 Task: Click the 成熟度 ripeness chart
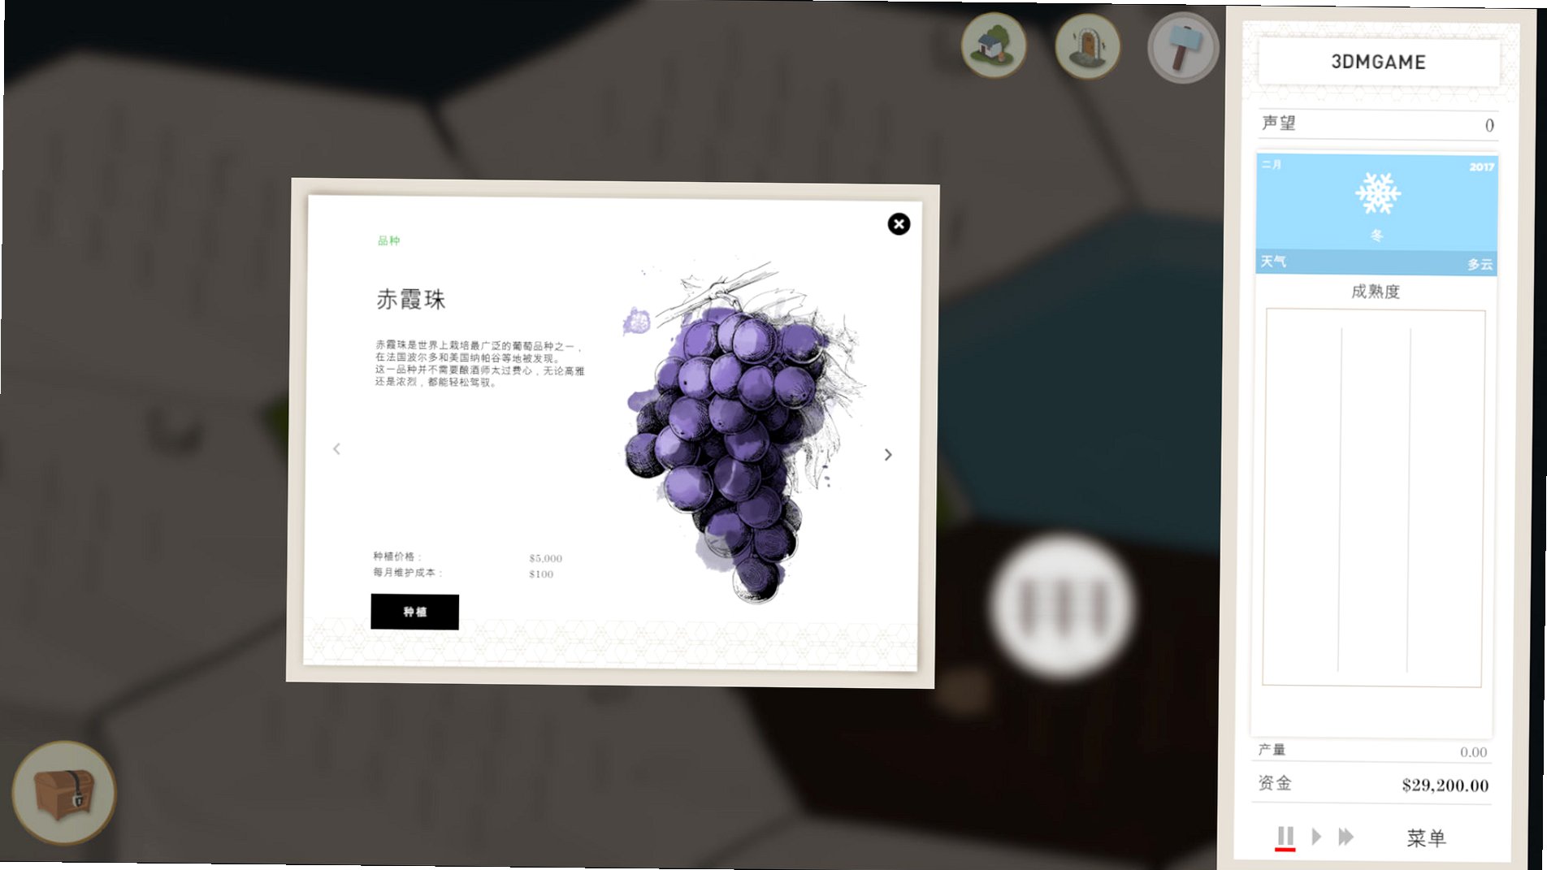click(1373, 498)
